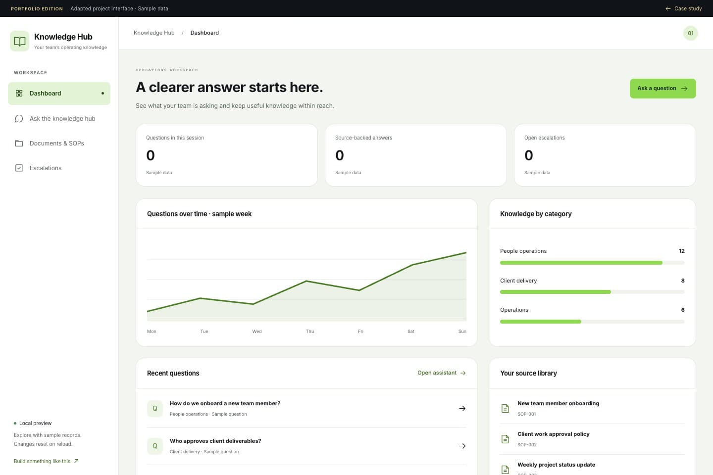Click the 01 avatar badge in header
This screenshot has width=713, height=475.
point(691,33)
